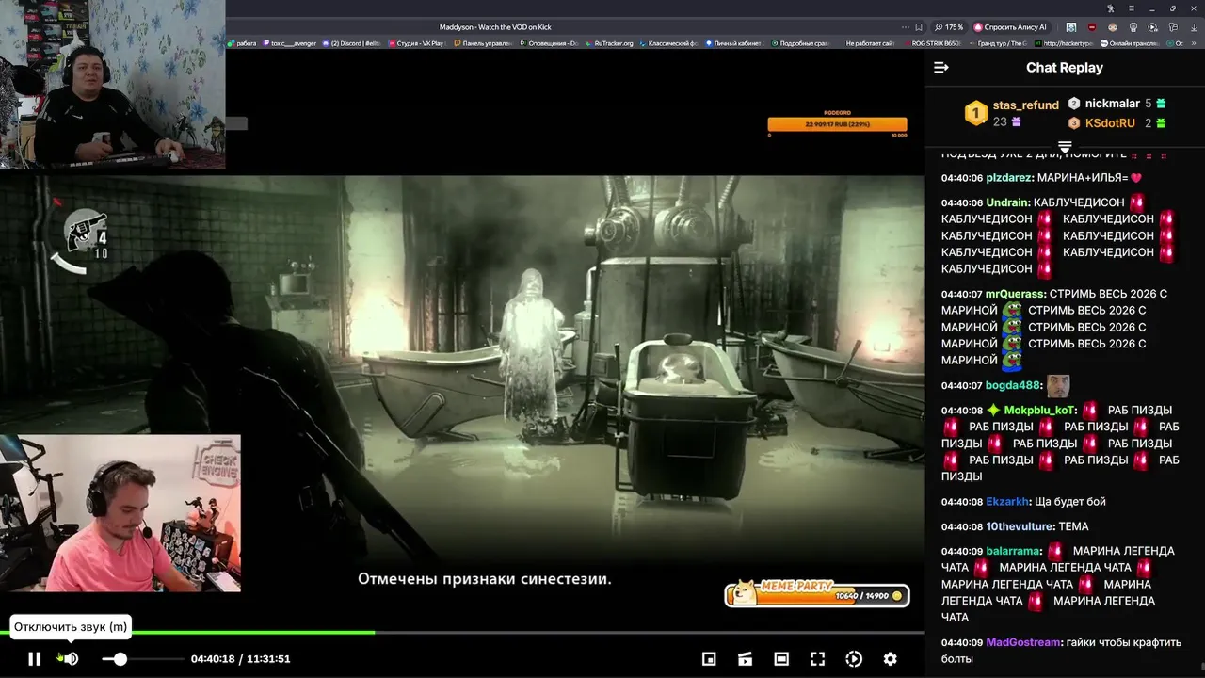Enable picture-in-picture mini player
The height and width of the screenshot is (678, 1205).
[709, 659]
